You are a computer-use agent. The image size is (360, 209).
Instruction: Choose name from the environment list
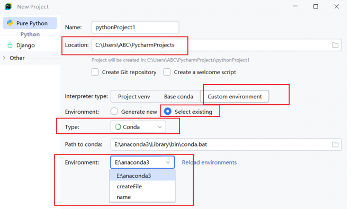142,197
